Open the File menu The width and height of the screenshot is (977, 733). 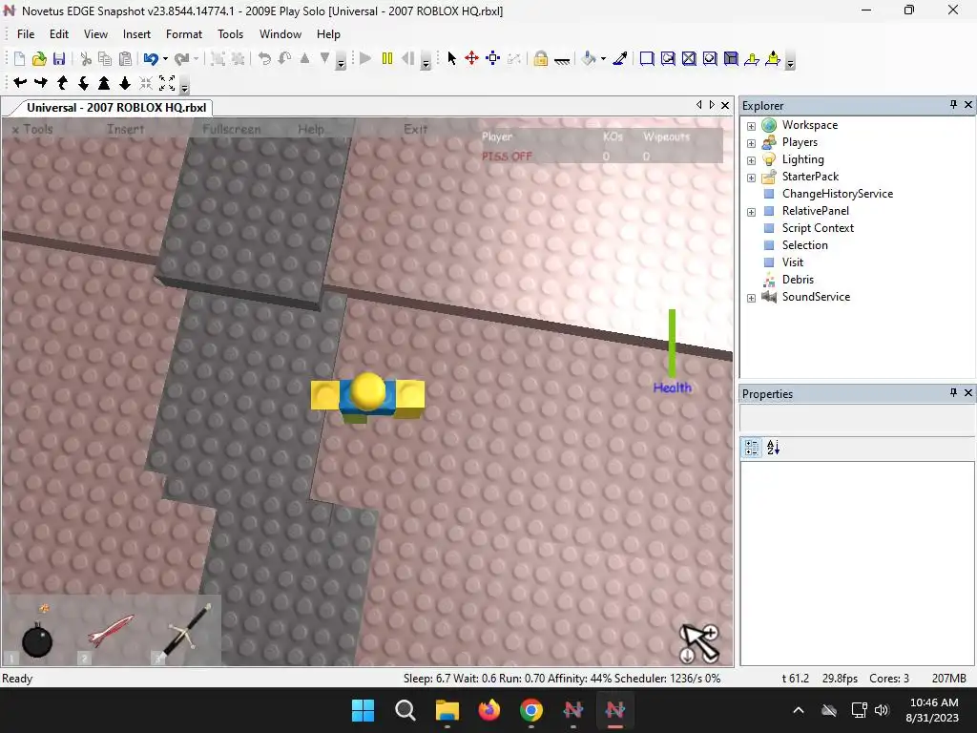click(26, 34)
